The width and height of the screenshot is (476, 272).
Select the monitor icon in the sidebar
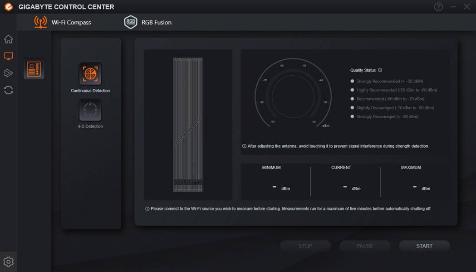pos(9,56)
